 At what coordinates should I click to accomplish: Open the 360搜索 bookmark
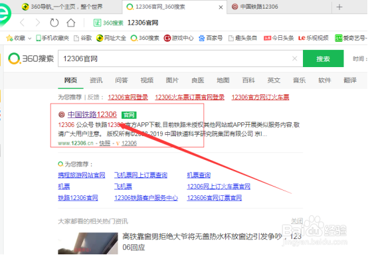pos(145,38)
